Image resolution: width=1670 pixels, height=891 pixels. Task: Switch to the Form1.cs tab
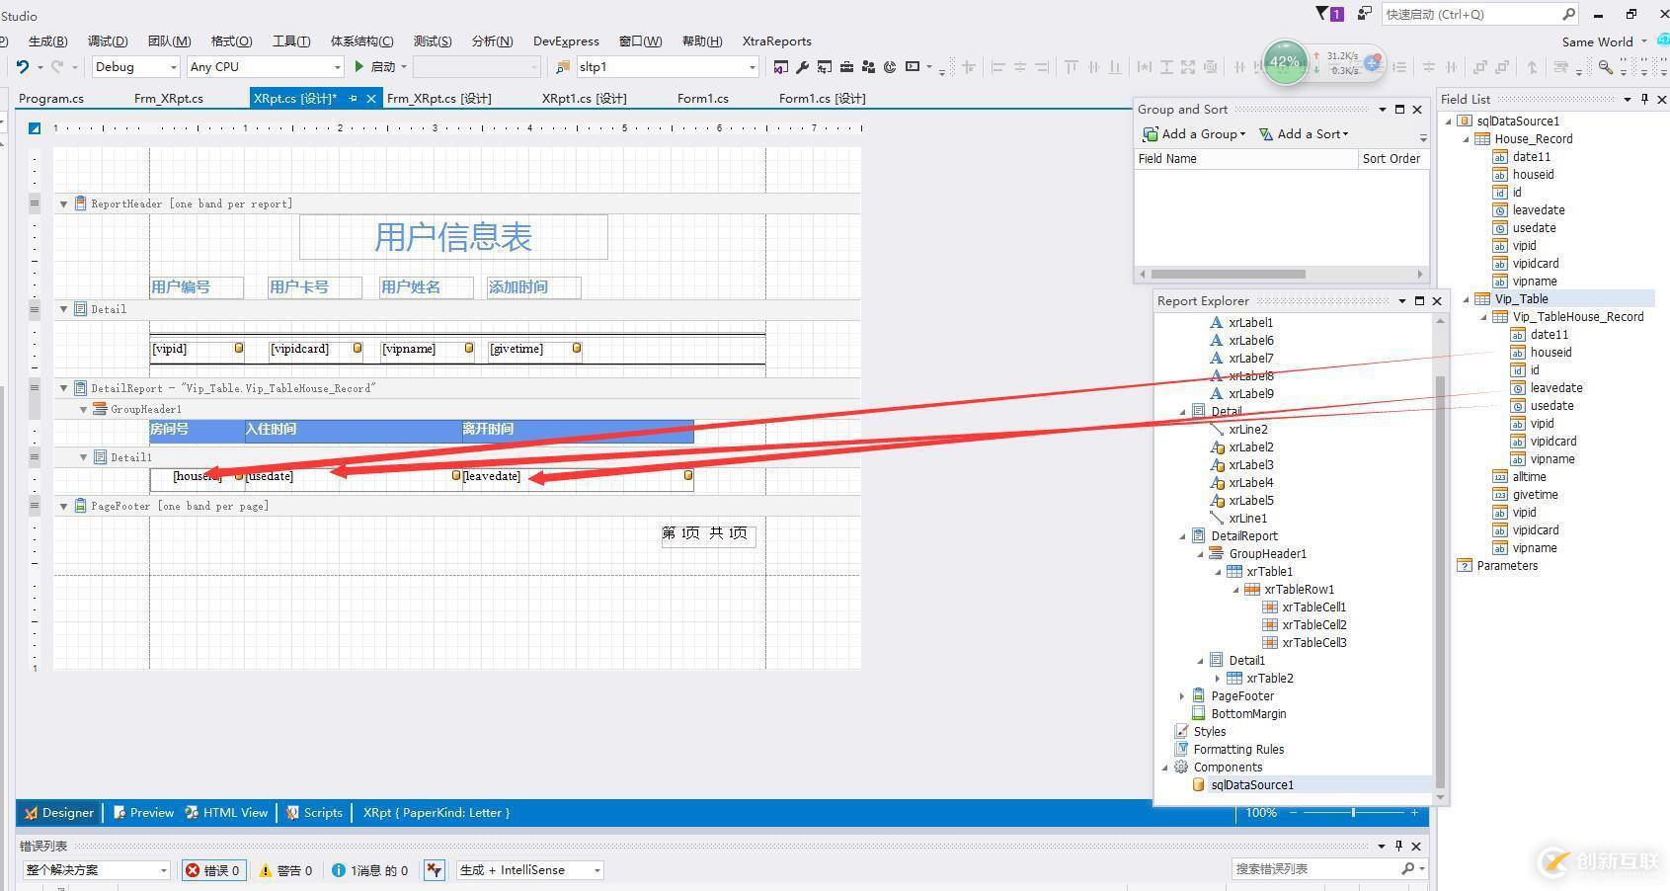[702, 98]
